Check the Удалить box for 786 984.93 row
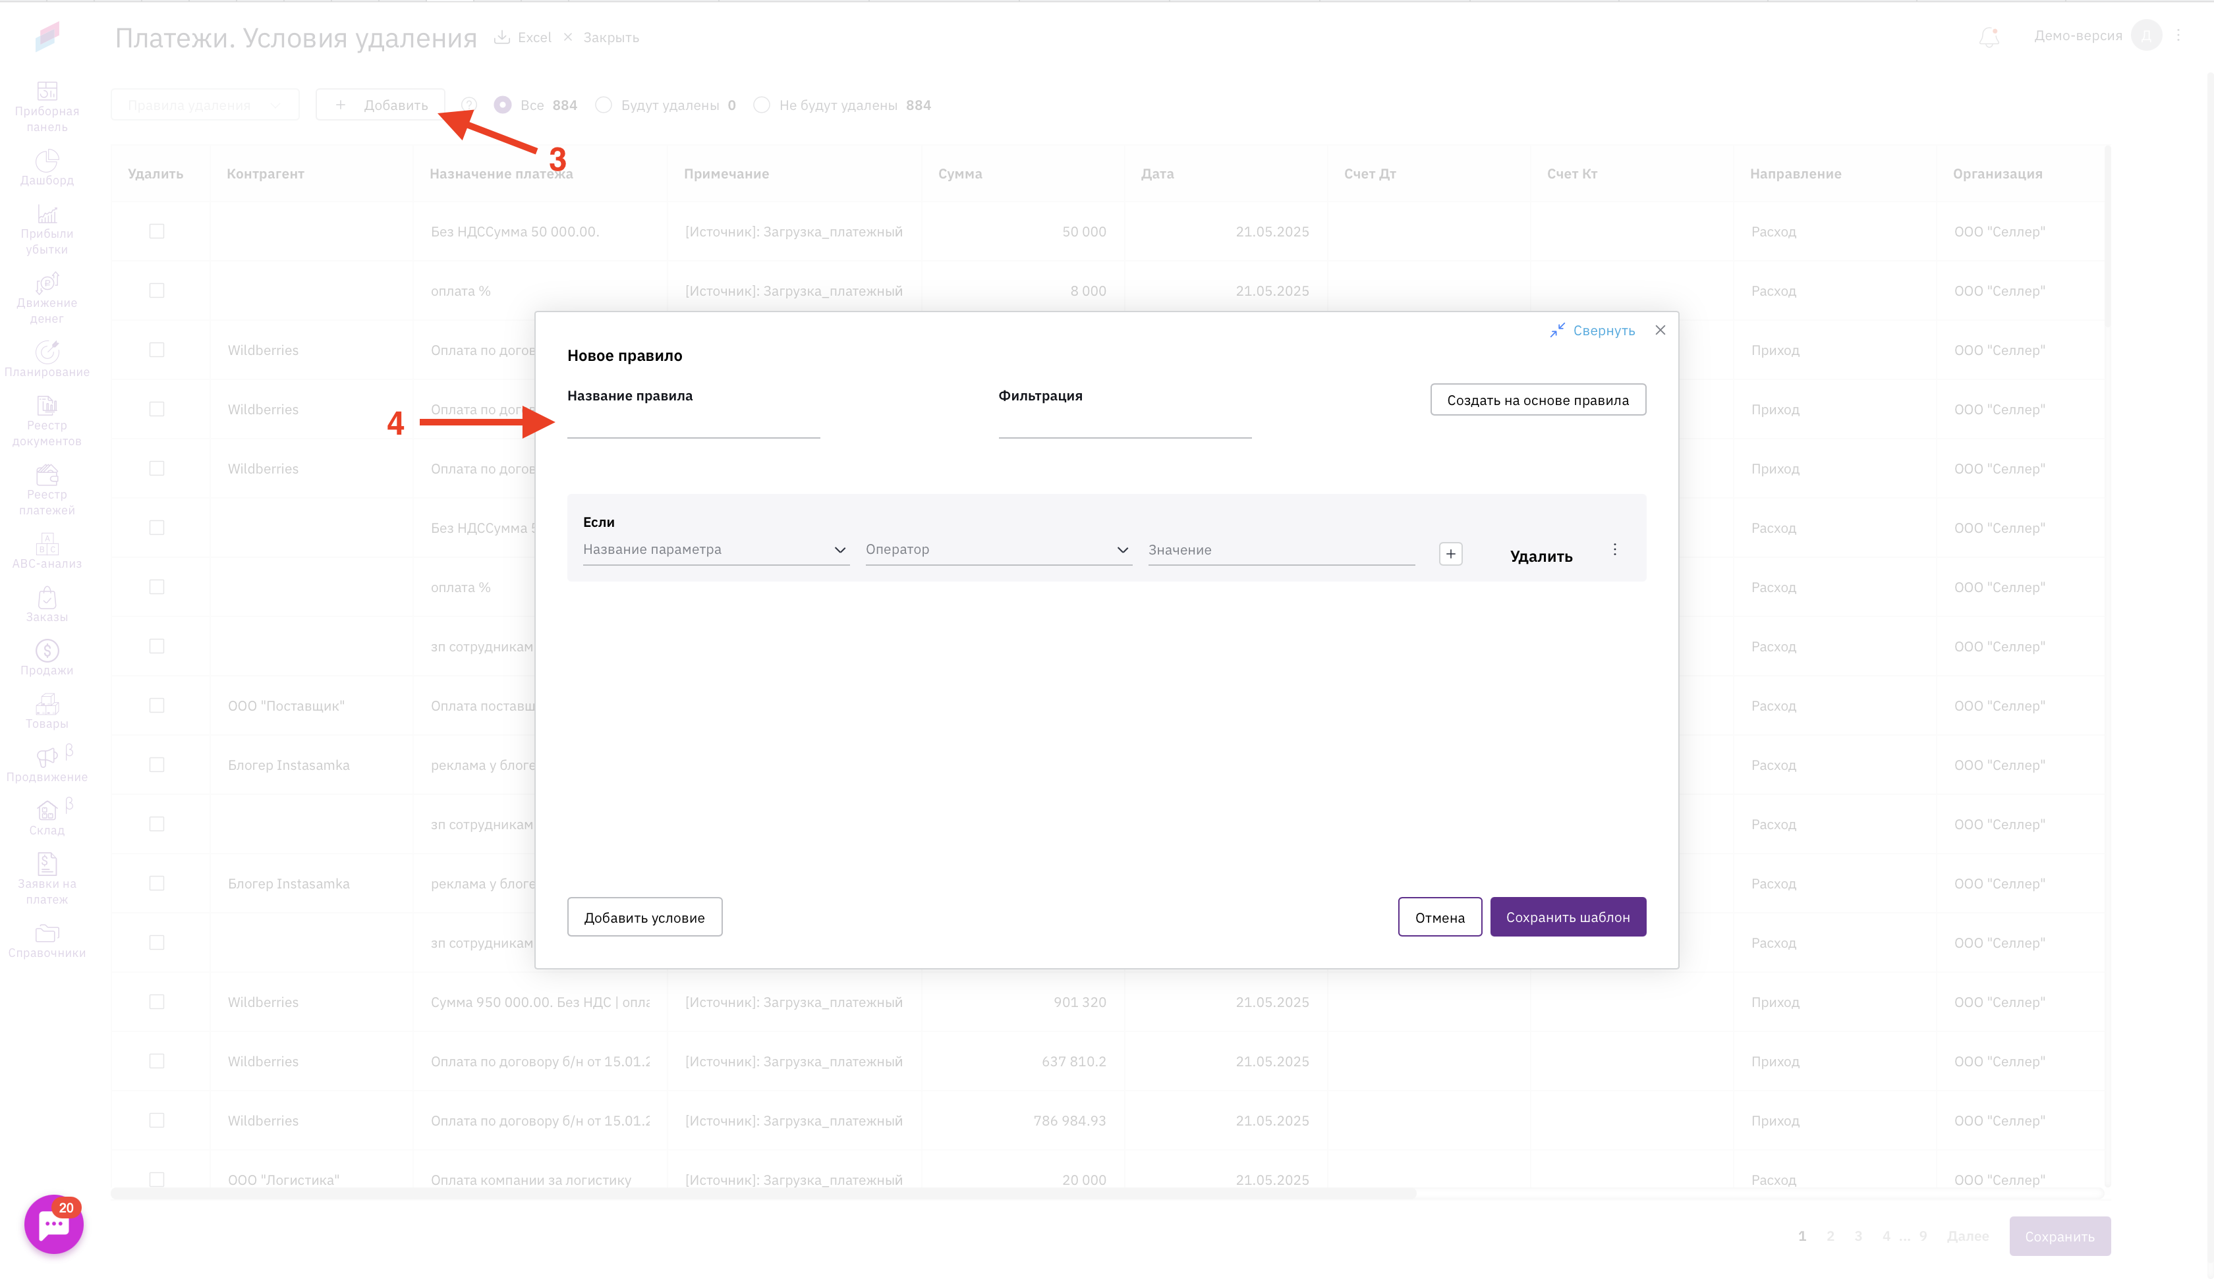 pos(156,1121)
